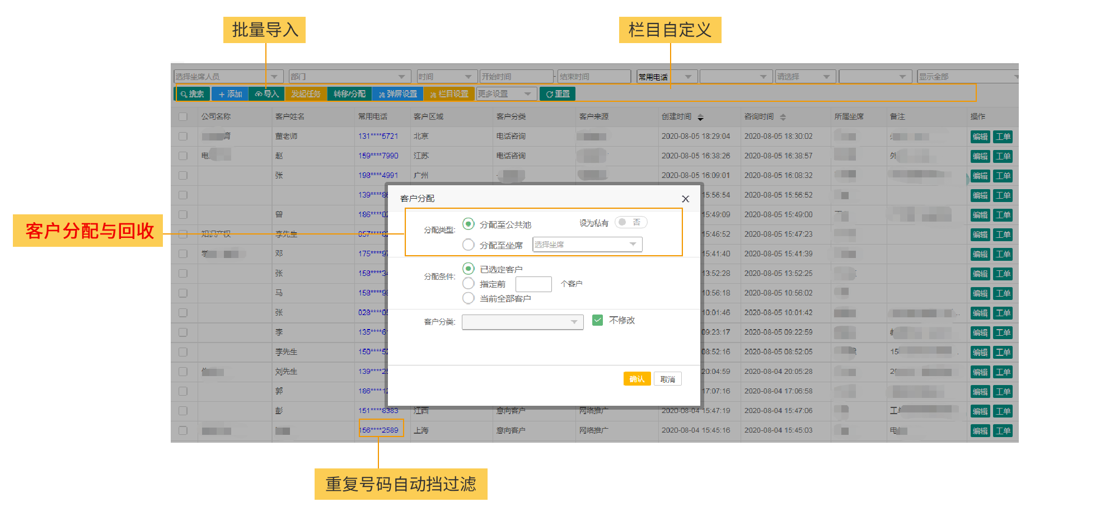1105x516 pixels.
Task: Click the 导入 import button with cloud icon
Action: tap(267, 94)
